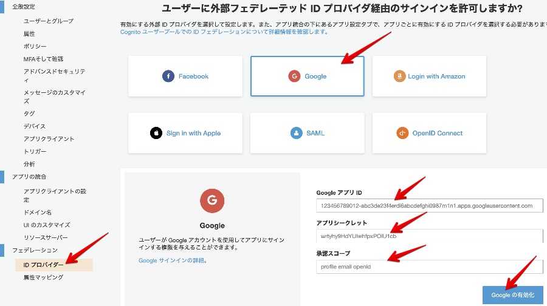
Task: Choose the SAML provider icon
Action: (296, 133)
